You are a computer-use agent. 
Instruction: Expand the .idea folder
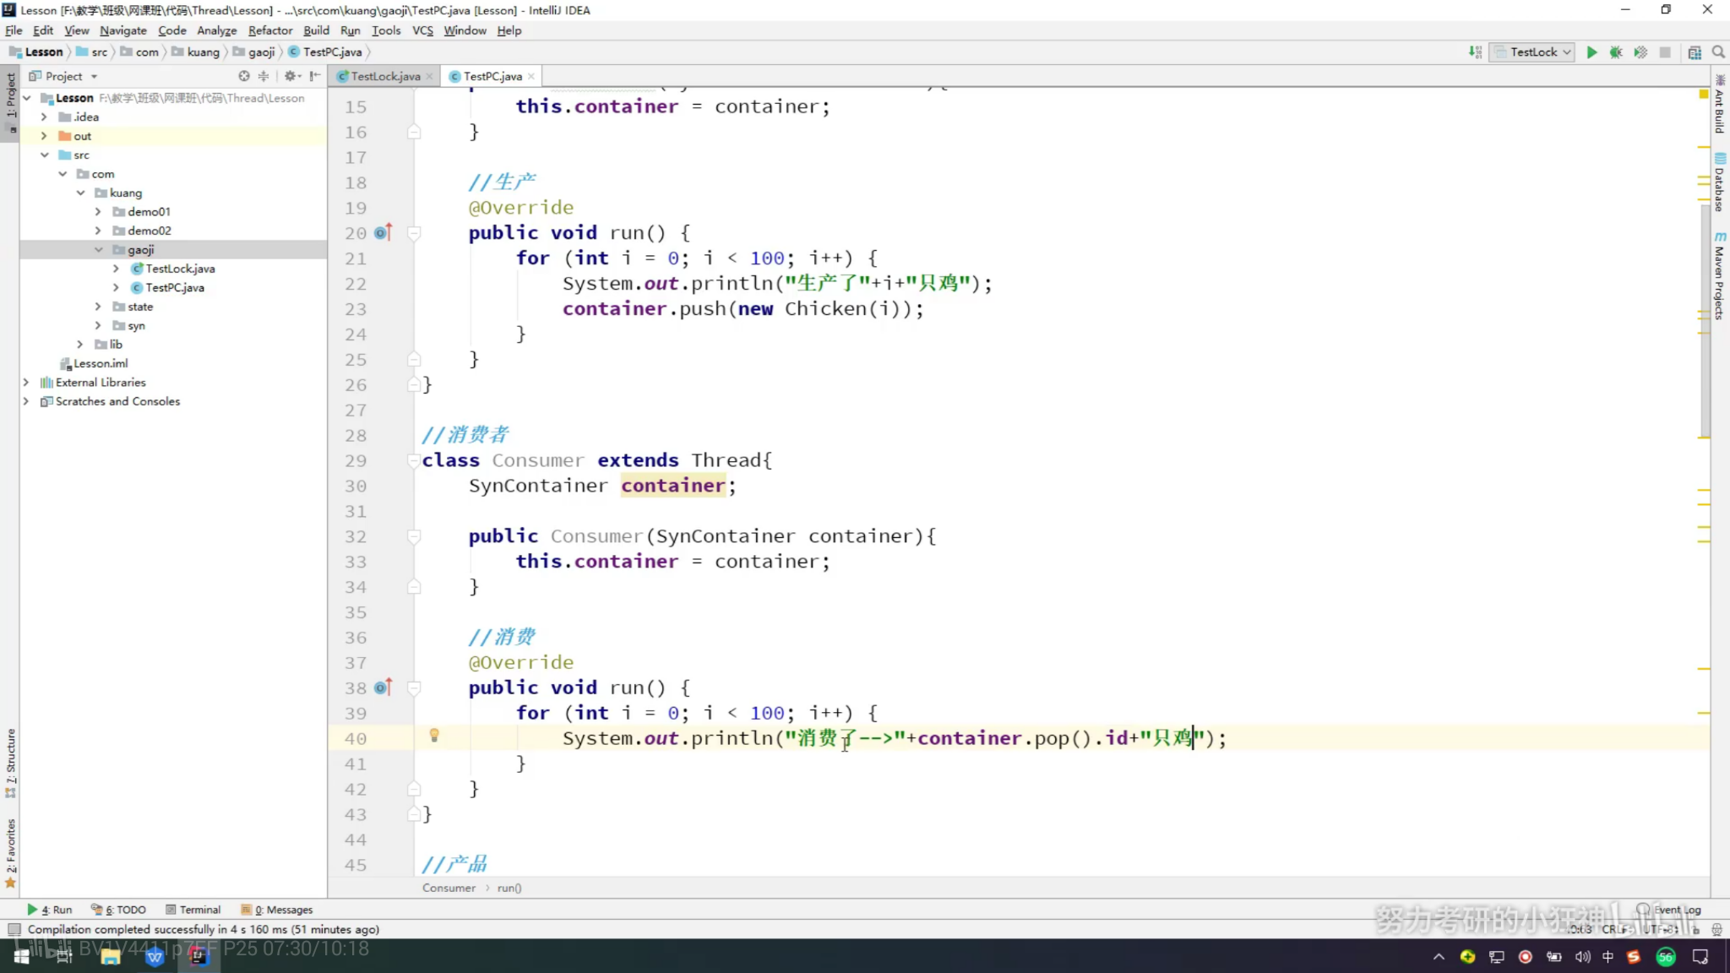(x=44, y=117)
